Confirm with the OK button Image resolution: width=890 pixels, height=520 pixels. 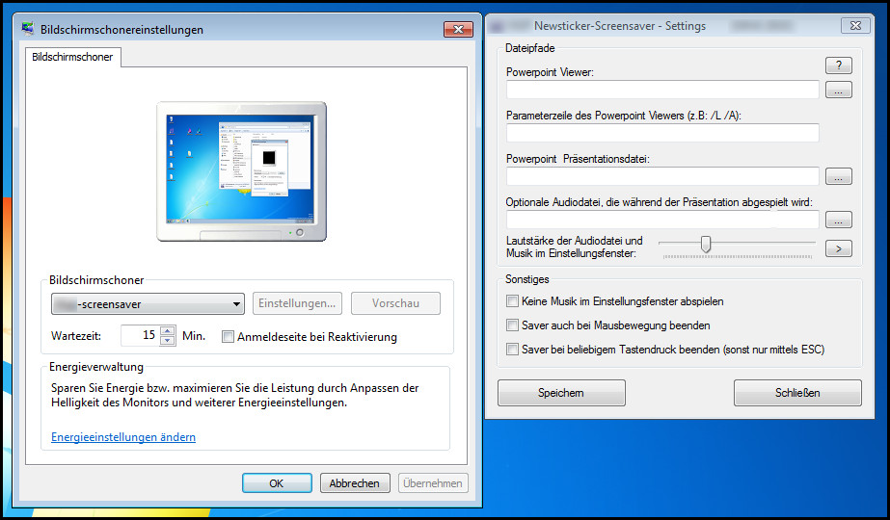[277, 483]
